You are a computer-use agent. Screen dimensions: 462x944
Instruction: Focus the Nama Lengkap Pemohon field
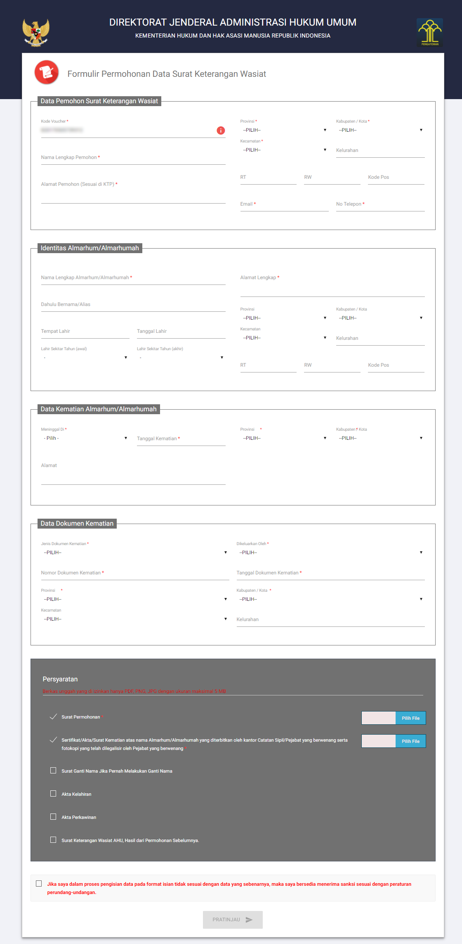point(133,158)
